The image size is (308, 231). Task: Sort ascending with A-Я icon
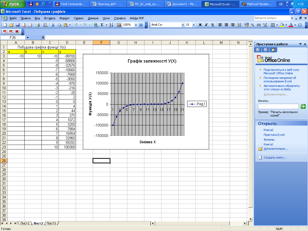tap(111, 25)
